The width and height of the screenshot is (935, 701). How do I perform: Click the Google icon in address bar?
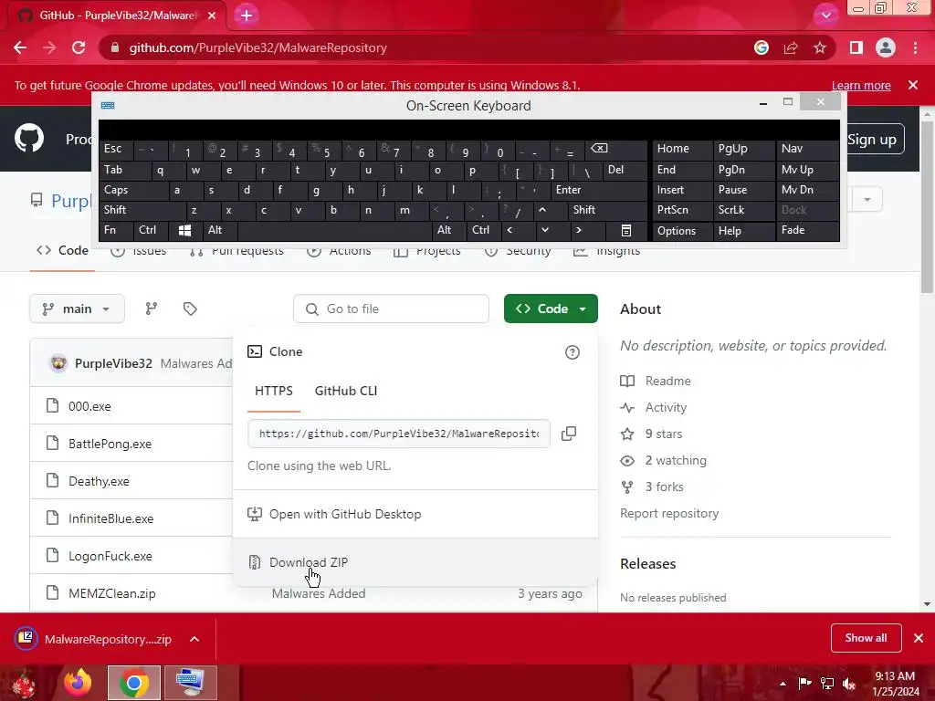click(762, 47)
